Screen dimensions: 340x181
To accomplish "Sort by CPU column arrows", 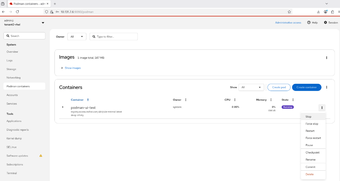I will [x=235, y=100].
